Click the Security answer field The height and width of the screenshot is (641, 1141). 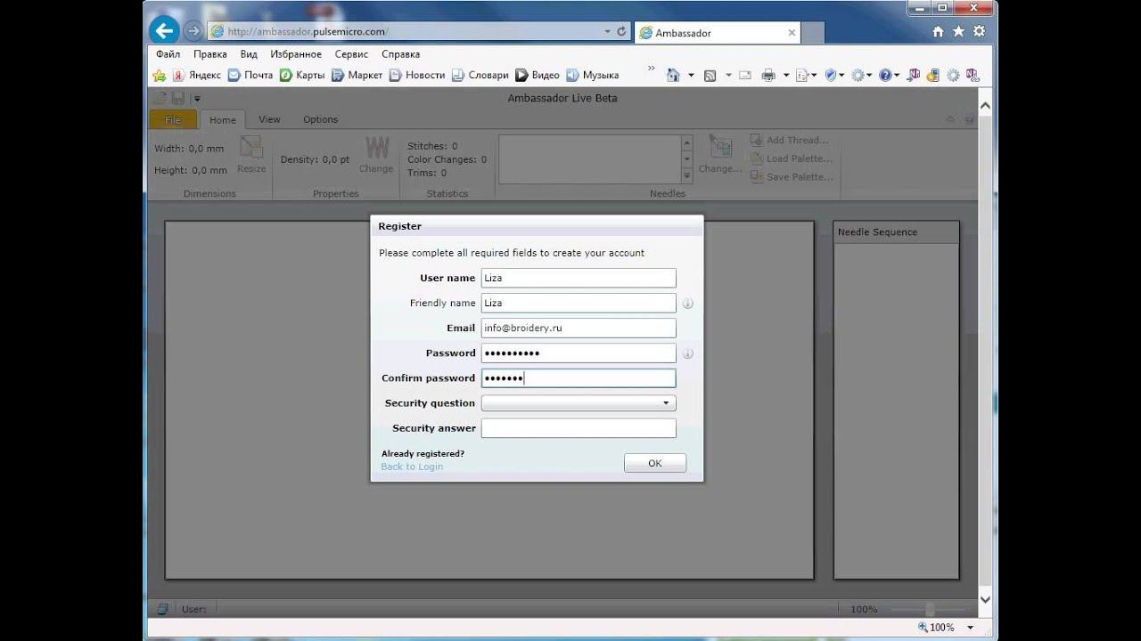pyautogui.click(x=579, y=428)
